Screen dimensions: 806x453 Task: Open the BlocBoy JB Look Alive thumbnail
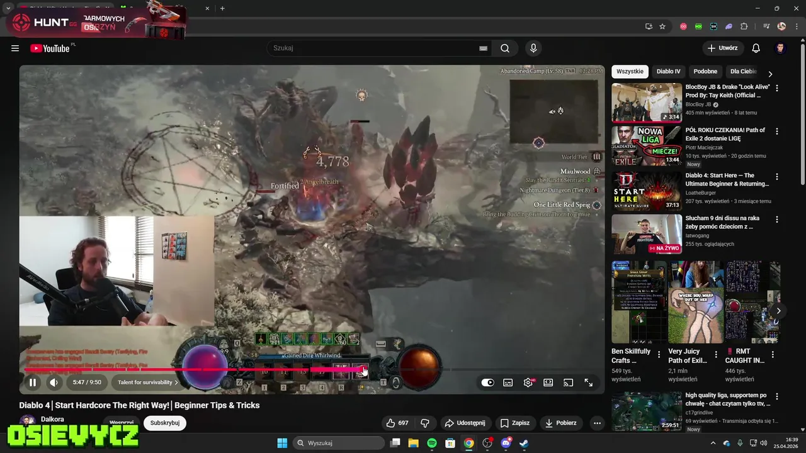tap(647, 103)
